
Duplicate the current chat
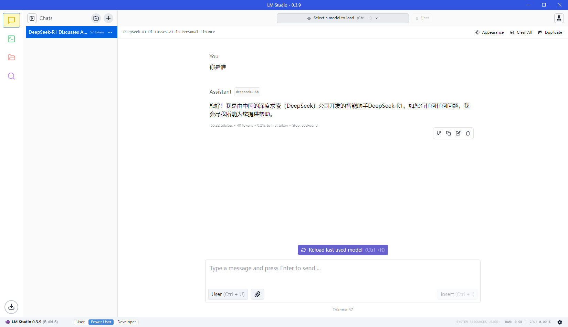click(x=550, y=32)
